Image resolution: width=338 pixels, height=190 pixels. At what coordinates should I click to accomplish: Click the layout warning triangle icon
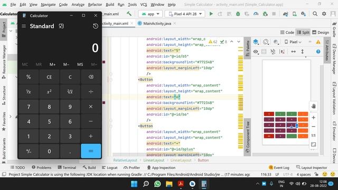click(x=318, y=42)
